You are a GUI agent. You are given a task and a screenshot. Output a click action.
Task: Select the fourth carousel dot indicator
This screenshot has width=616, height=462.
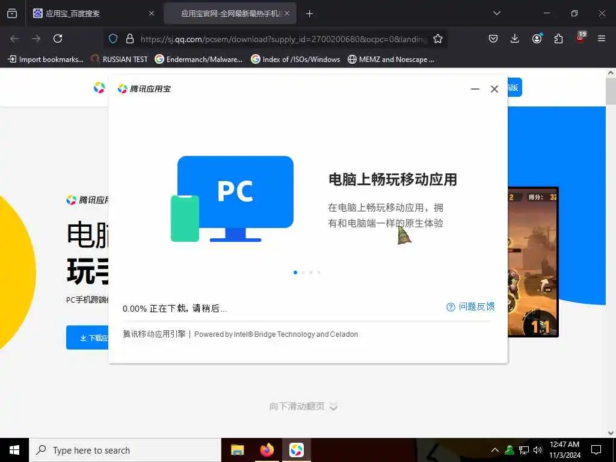(x=319, y=273)
